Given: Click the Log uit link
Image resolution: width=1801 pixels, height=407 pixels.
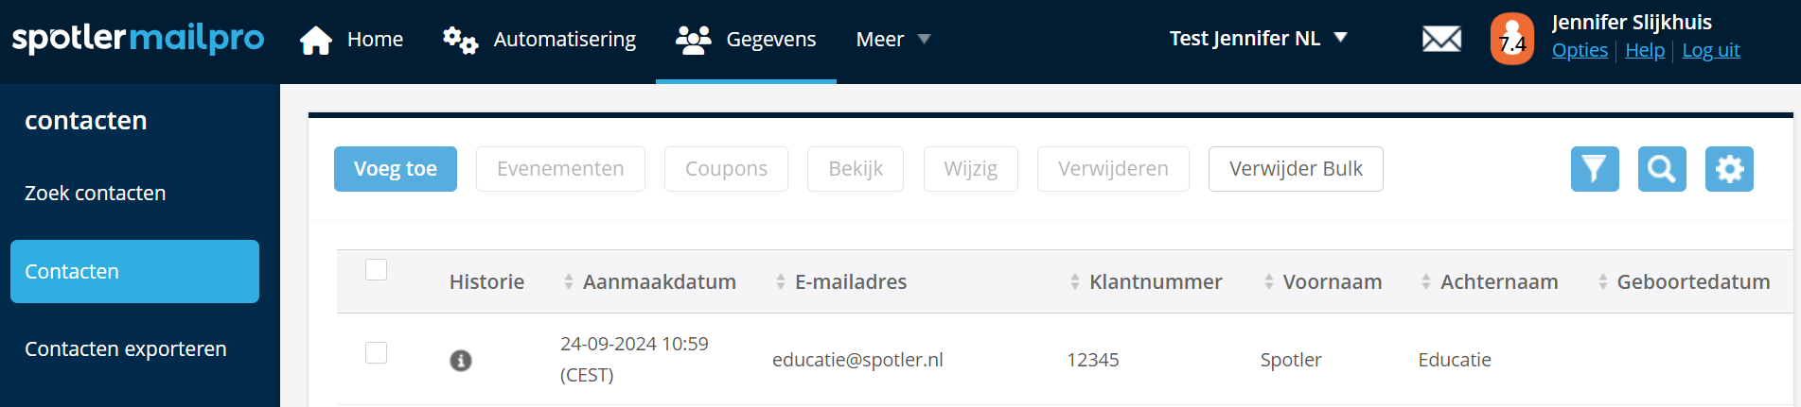Looking at the screenshot, I should [1710, 51].
